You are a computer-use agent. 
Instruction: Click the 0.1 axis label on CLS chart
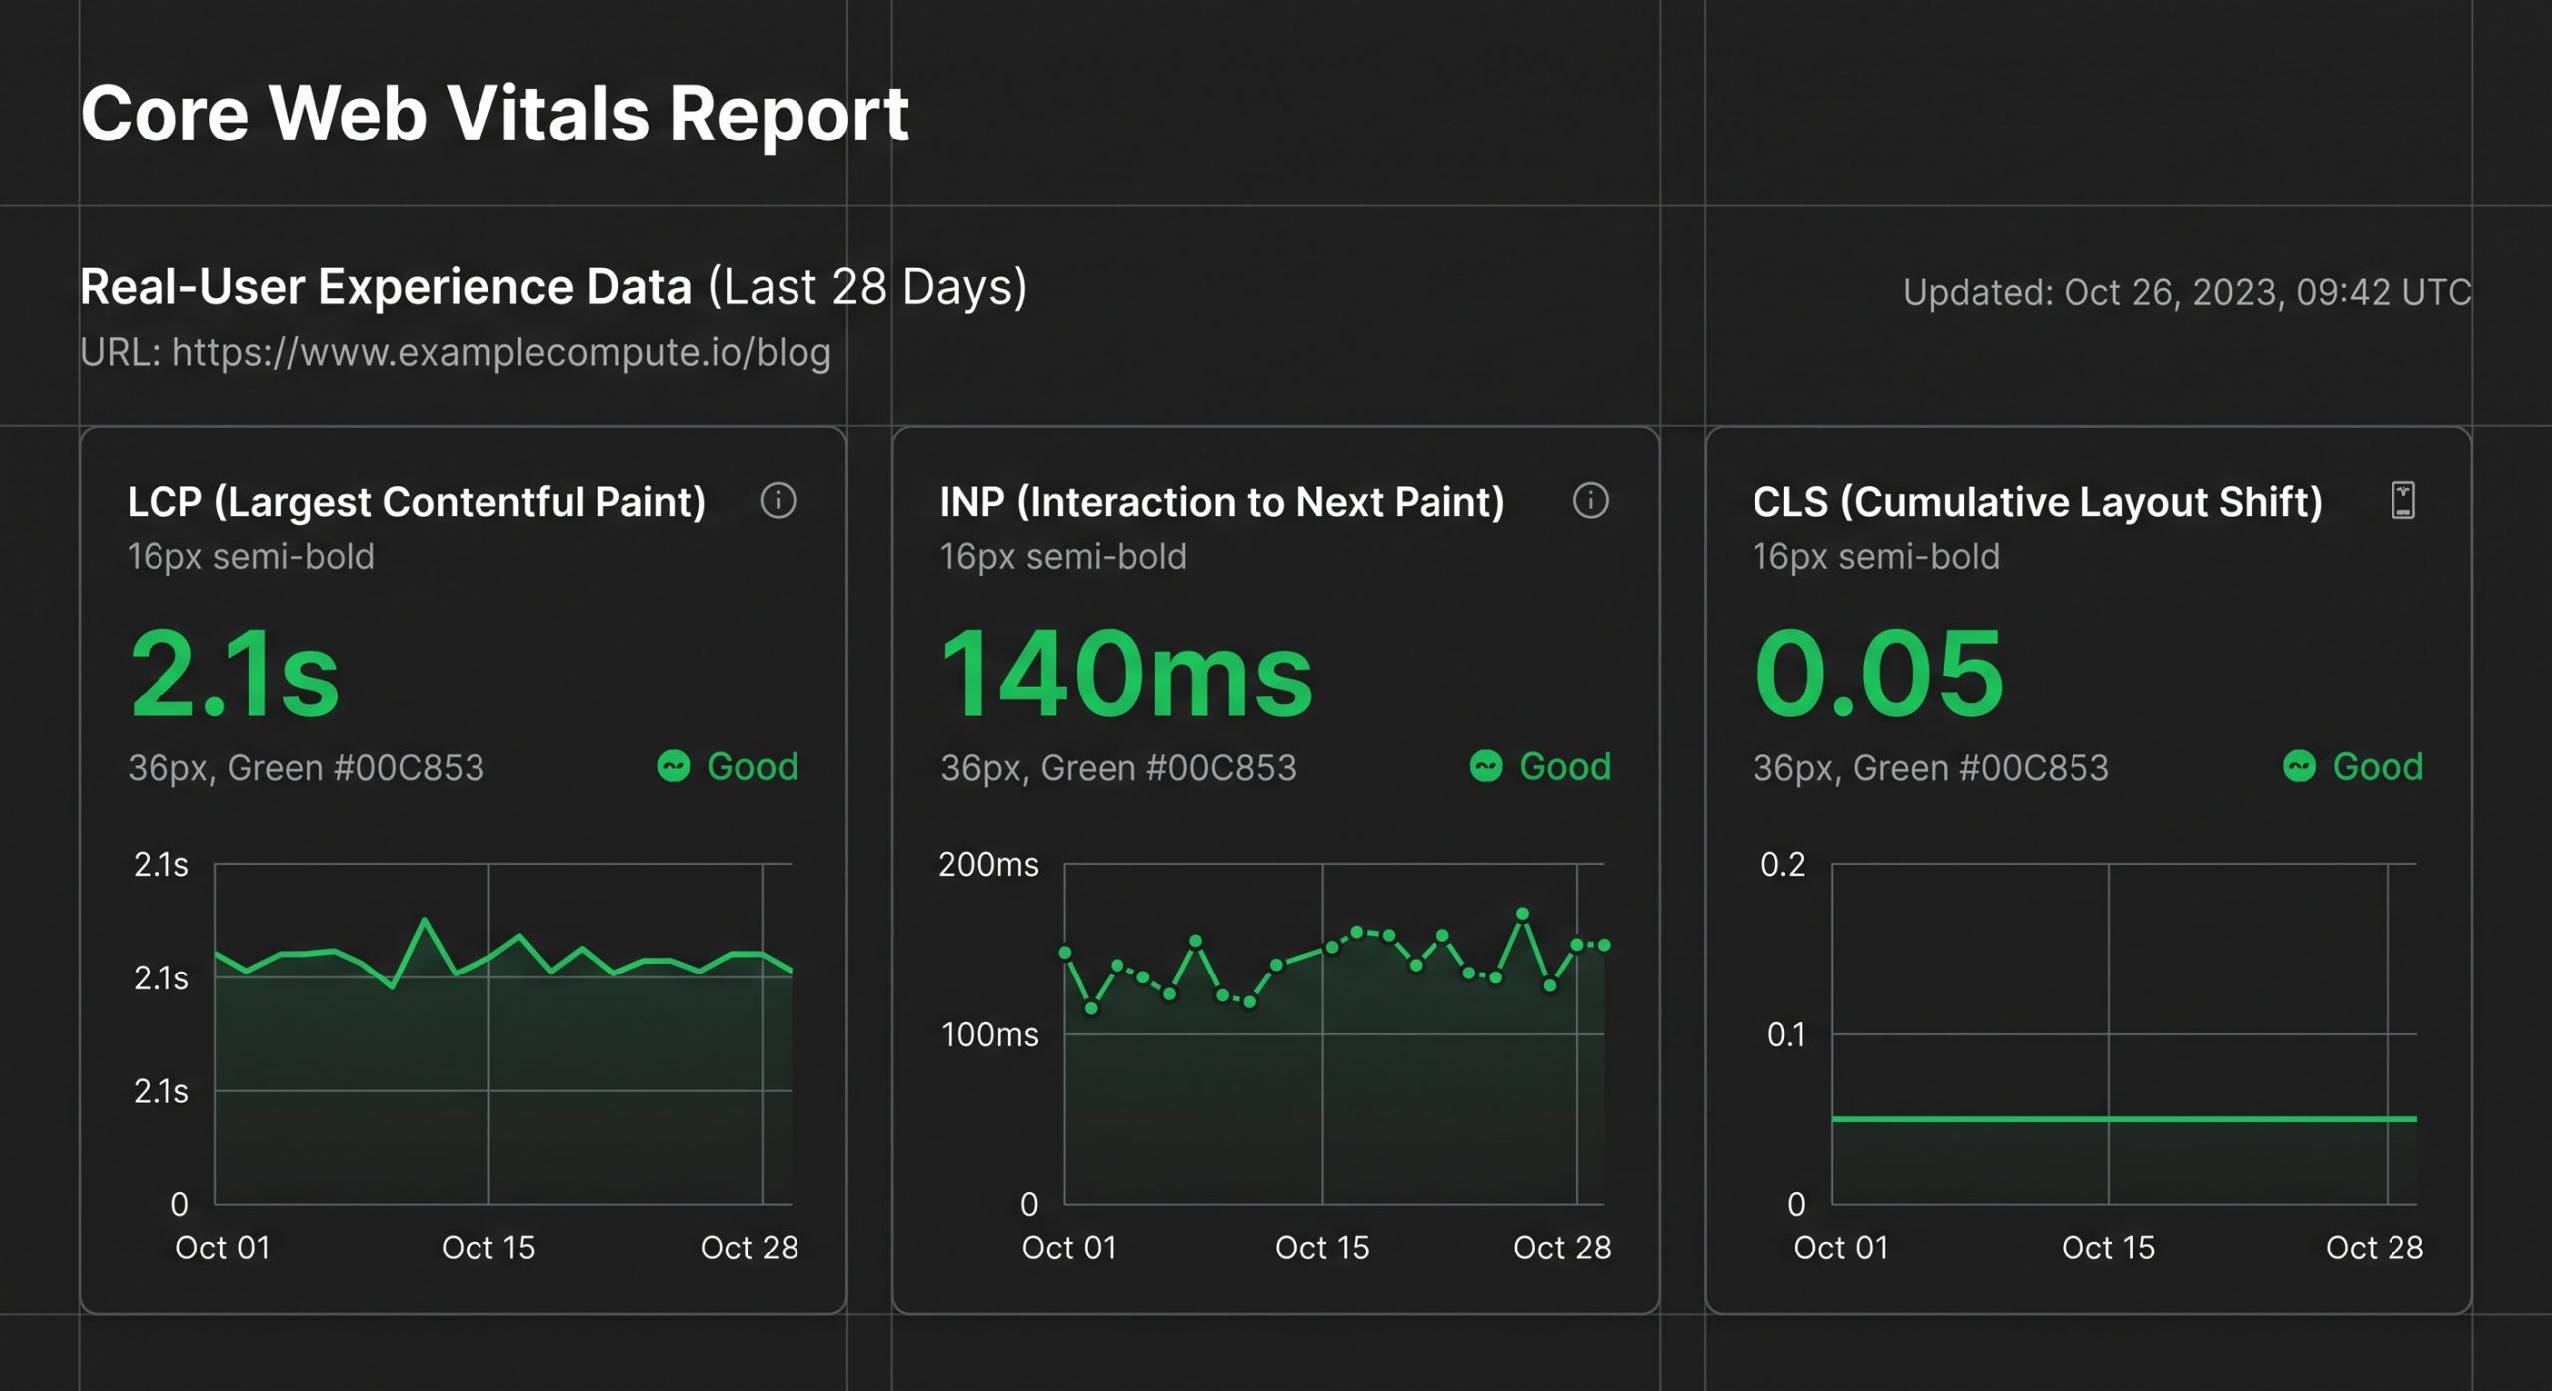1785,1034
